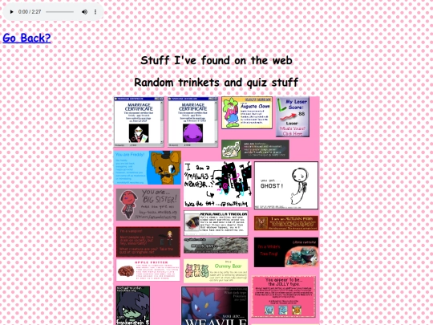Seek along the audio progress bar

[x=60, y=12]
